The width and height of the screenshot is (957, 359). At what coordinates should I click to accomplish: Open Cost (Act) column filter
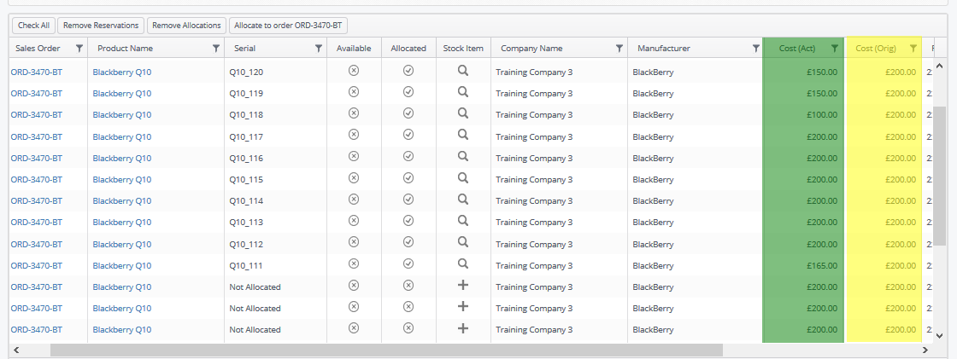835,48
